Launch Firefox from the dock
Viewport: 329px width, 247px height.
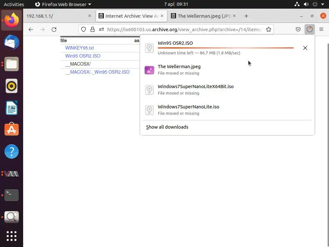point(12,20)
